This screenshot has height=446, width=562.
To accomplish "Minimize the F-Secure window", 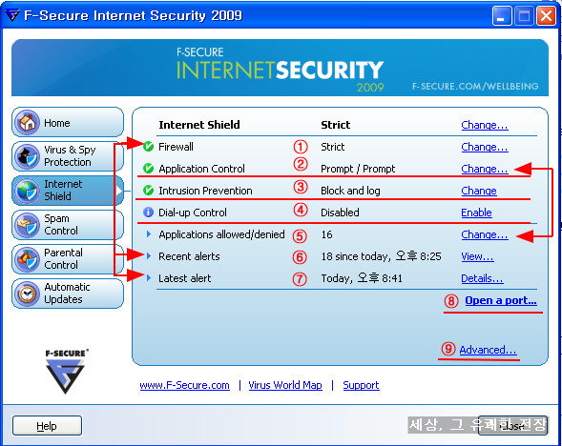I will click(502, 16).
